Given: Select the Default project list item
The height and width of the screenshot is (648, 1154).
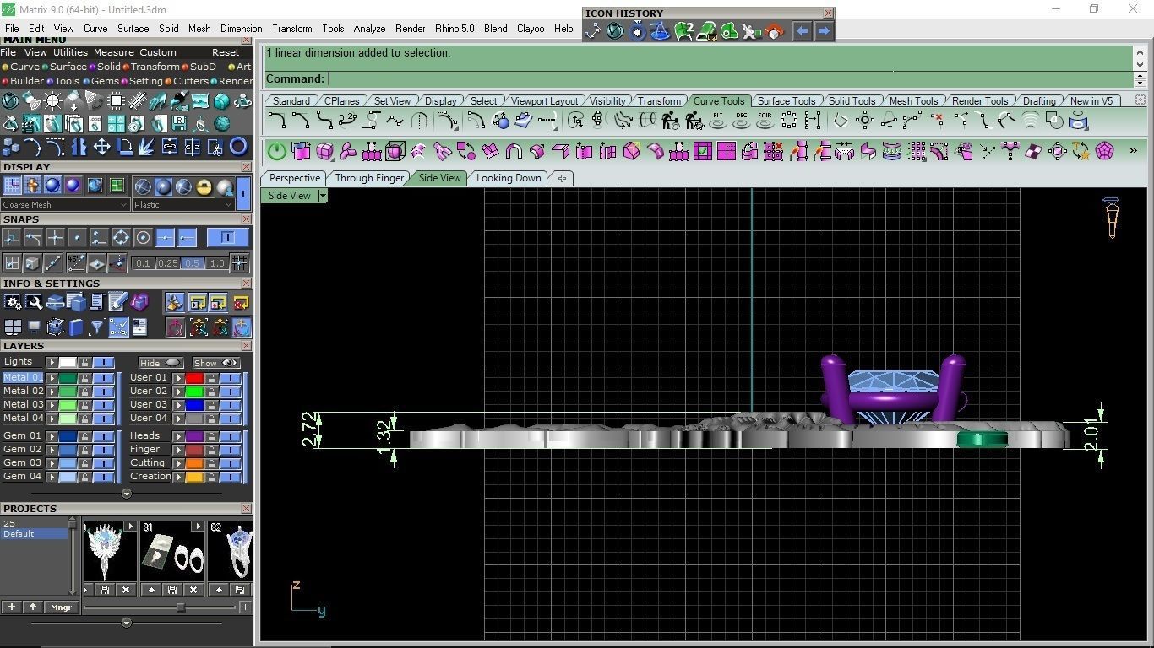Looking at the screenshot, I should tap(34, 533).
